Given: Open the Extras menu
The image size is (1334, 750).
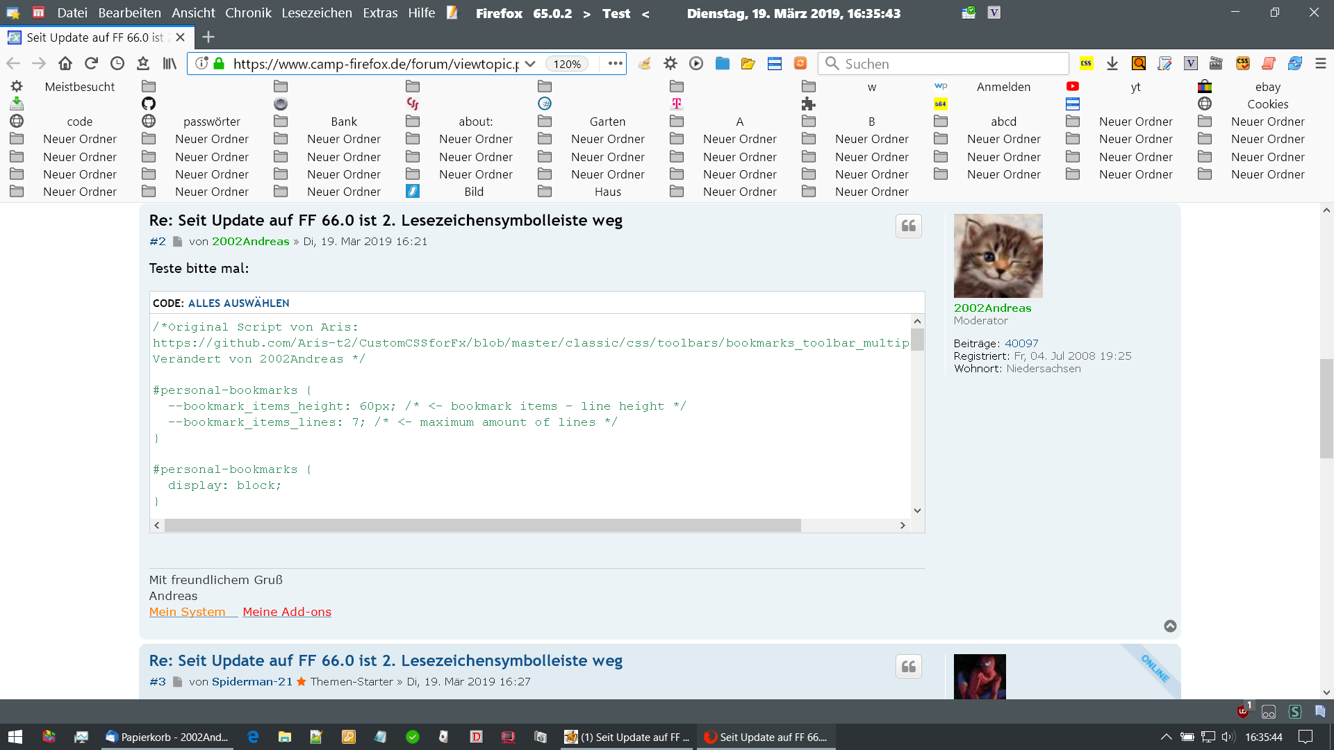Looking at the screenshot, I should pos(380,12).
